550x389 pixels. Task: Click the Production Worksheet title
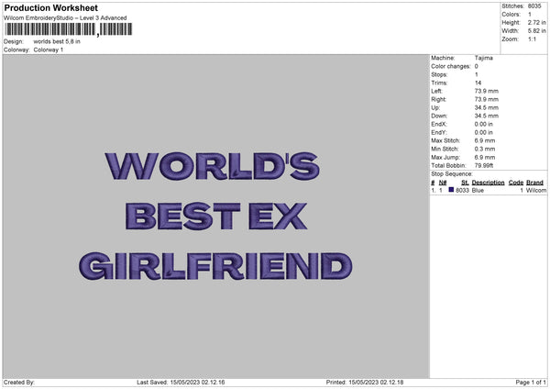coord(50,8)
